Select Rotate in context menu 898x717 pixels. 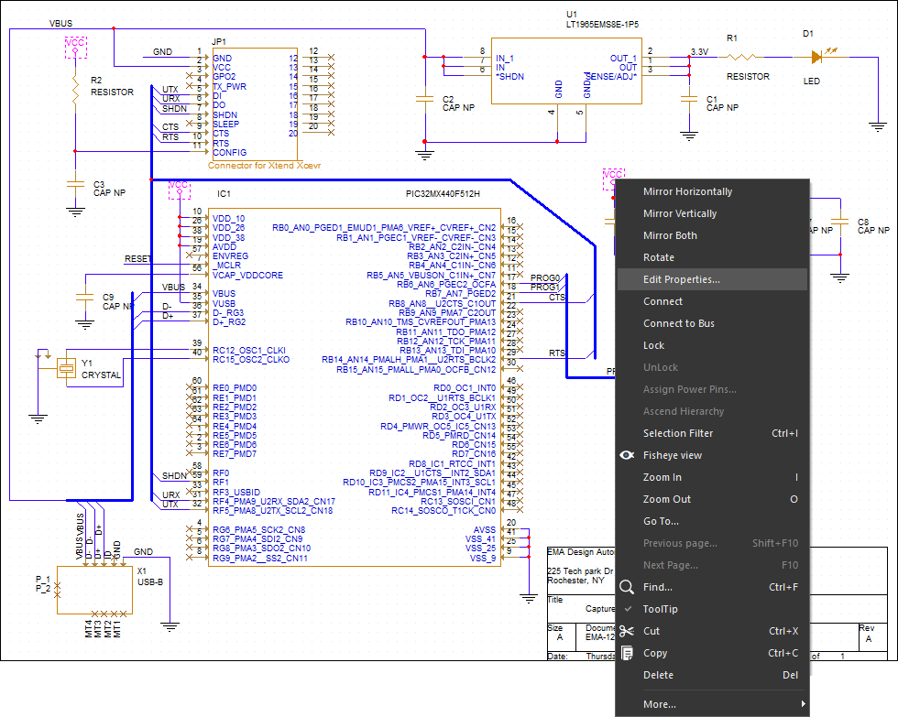pos(712,257)
